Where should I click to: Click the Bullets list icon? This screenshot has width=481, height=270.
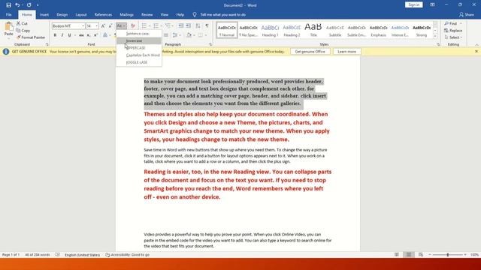(x=144, y=26)
